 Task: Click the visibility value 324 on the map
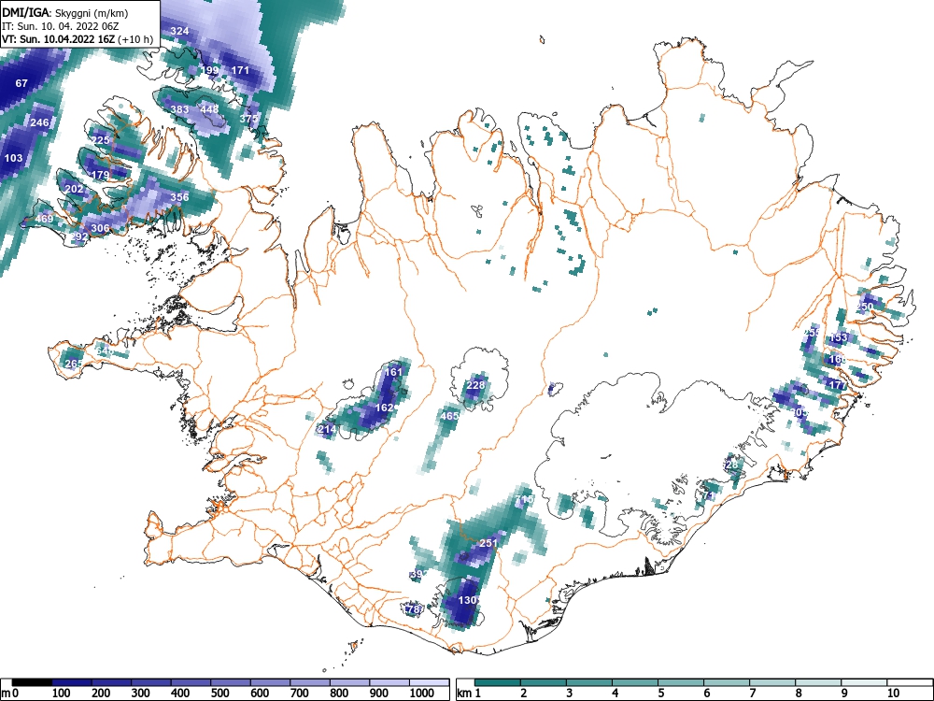click(x=180, y=31)
